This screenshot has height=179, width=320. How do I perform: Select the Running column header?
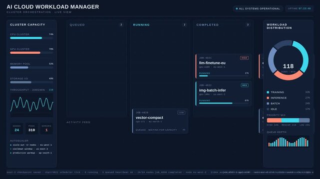point(141,25)
